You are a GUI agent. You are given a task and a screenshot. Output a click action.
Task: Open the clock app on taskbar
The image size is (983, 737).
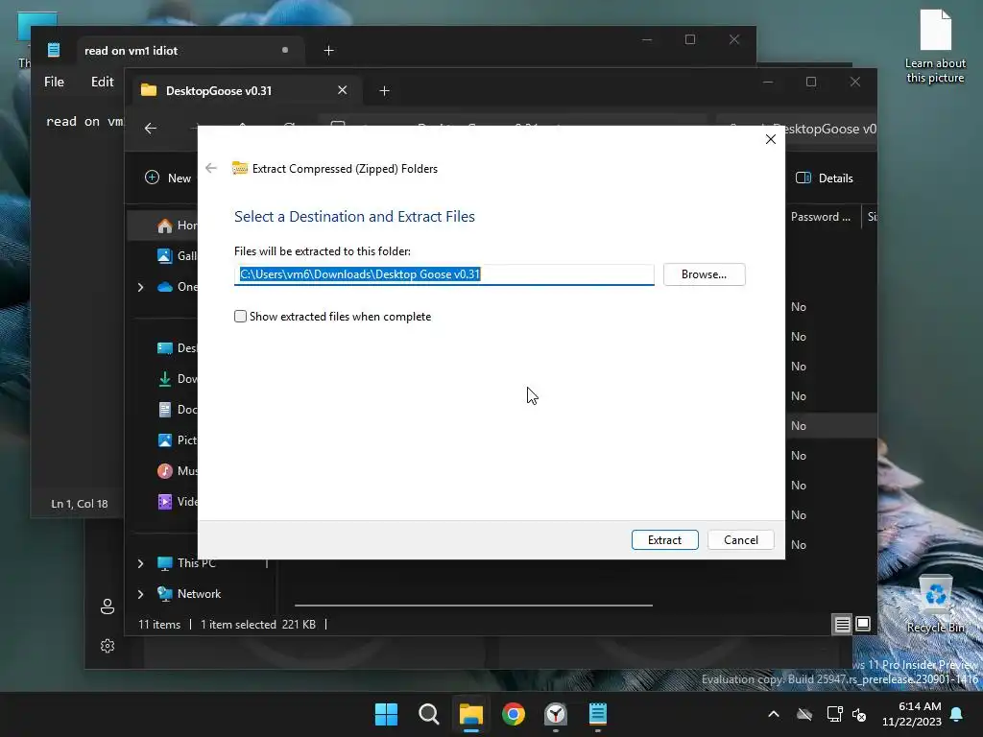(556, 714)
